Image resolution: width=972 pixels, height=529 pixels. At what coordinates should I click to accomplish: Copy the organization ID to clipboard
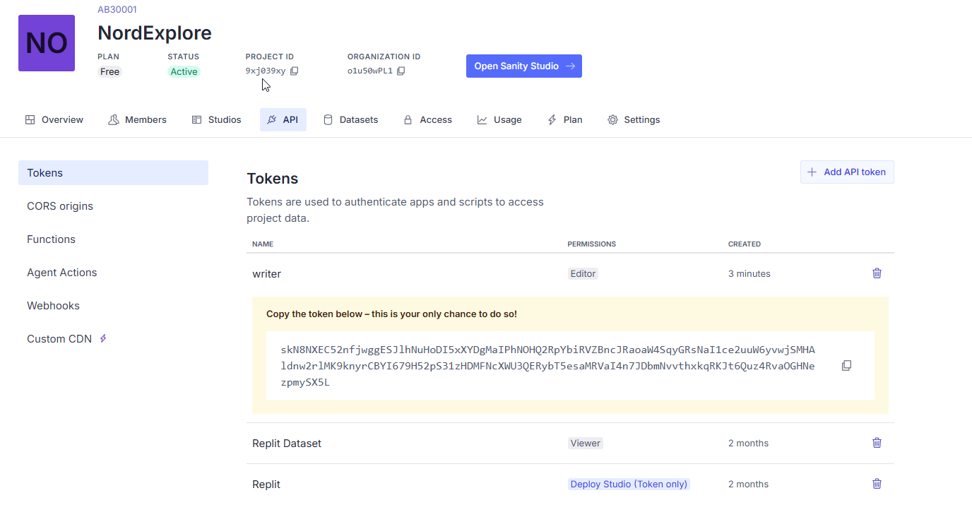click(x=401, y=71)
